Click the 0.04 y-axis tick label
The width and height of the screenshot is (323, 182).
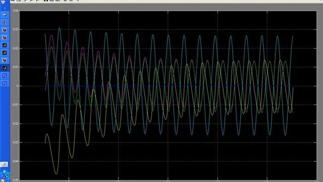(16, 11)
